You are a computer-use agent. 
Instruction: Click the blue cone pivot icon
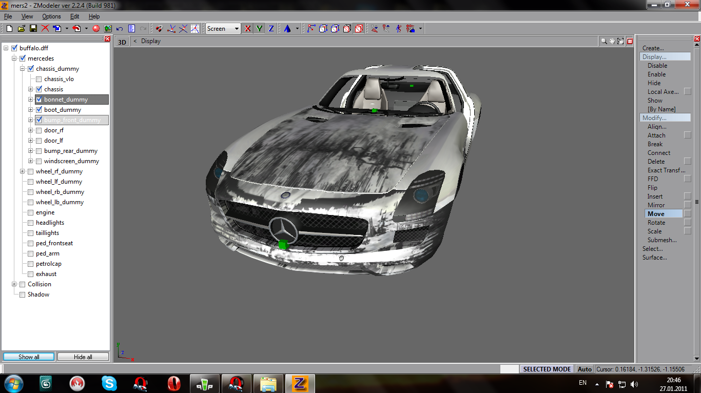click(x=287, y=29)
